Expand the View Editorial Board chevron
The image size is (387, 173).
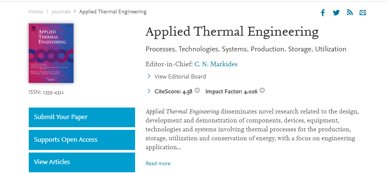(x=149, y=76)
